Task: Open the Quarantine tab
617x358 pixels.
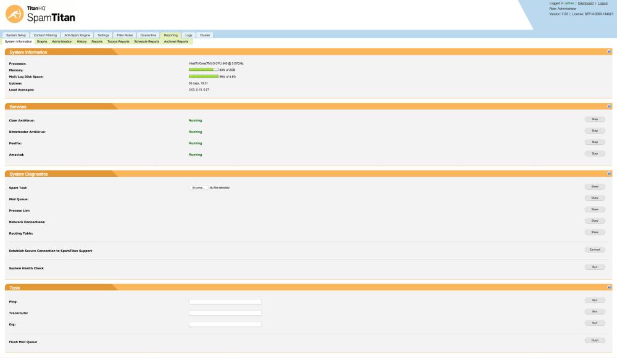Action: coord(148,35)
